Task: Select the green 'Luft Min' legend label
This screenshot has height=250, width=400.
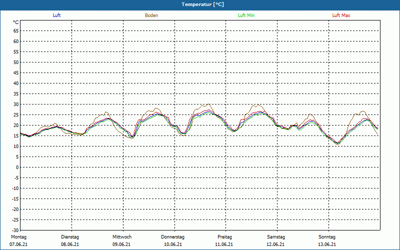Action: click(246, 15)
